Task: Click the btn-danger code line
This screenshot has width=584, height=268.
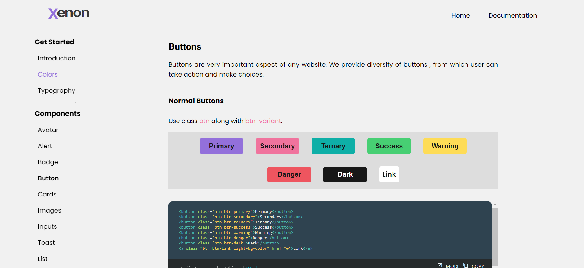Action: pyautogui.click(x=234, y=238)
